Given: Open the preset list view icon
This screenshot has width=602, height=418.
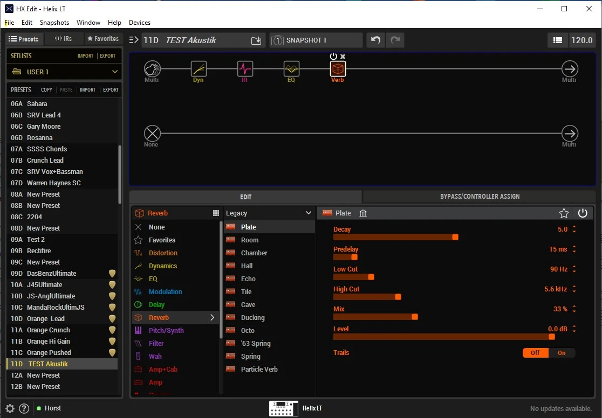Looking at the screenshot, I should (558, 40).
